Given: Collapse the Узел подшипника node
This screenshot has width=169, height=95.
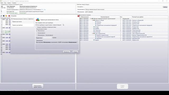Looking at the screenshot, I should click(92, 34).
